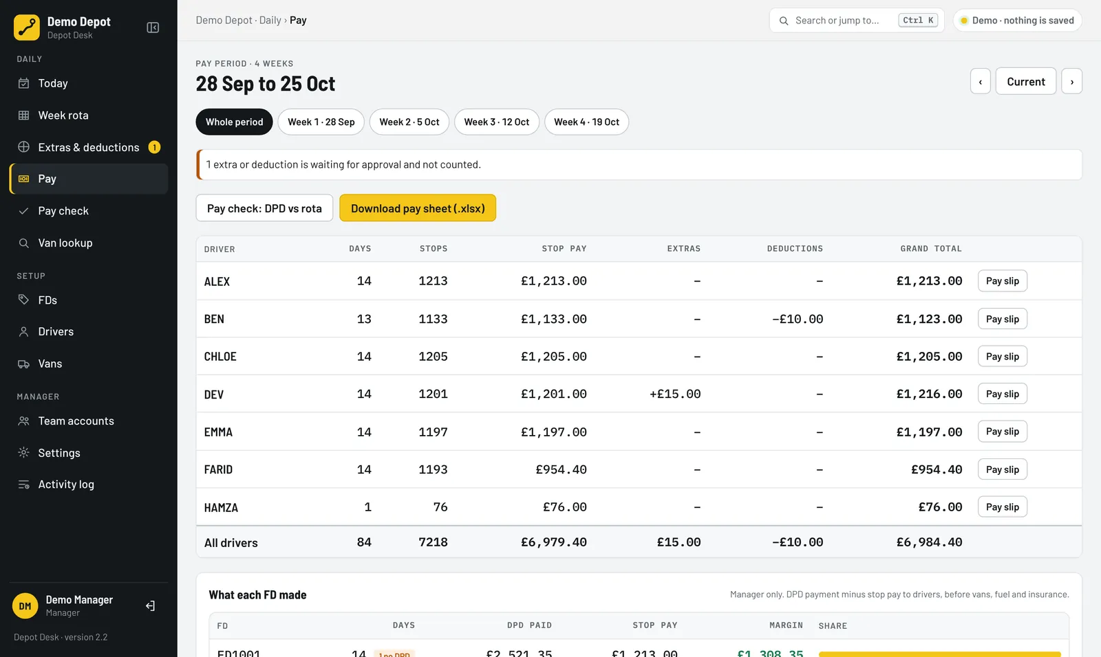Click Demo Depot breadcrumb link

224,20
